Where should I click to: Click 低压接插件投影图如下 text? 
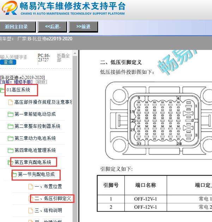coord(127,72)
